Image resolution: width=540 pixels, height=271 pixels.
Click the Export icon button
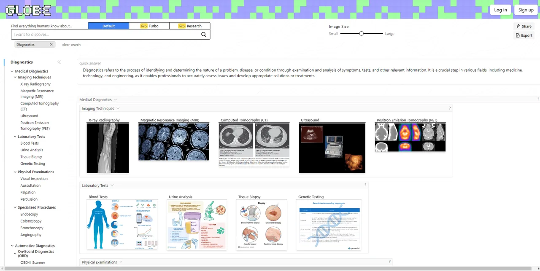click(x=524, y=35)
